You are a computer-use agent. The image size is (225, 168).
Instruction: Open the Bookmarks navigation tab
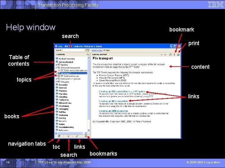pyautogui.click(x=86, y=136)
